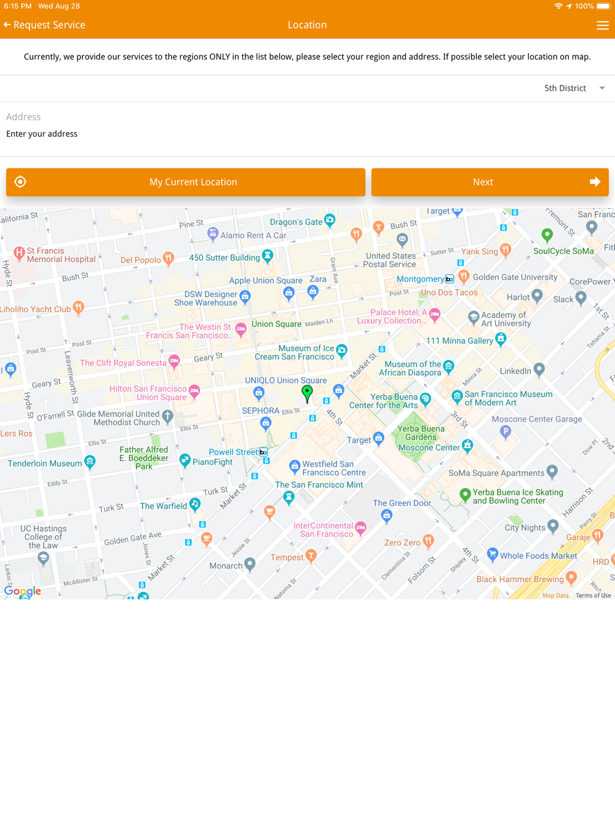
Task: Tap Powell Street BART station icon
Action: tap(263, 452)
